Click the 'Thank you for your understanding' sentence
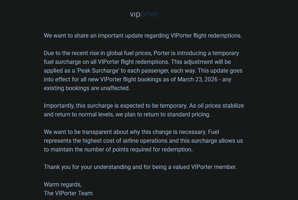 pos(140,167)
